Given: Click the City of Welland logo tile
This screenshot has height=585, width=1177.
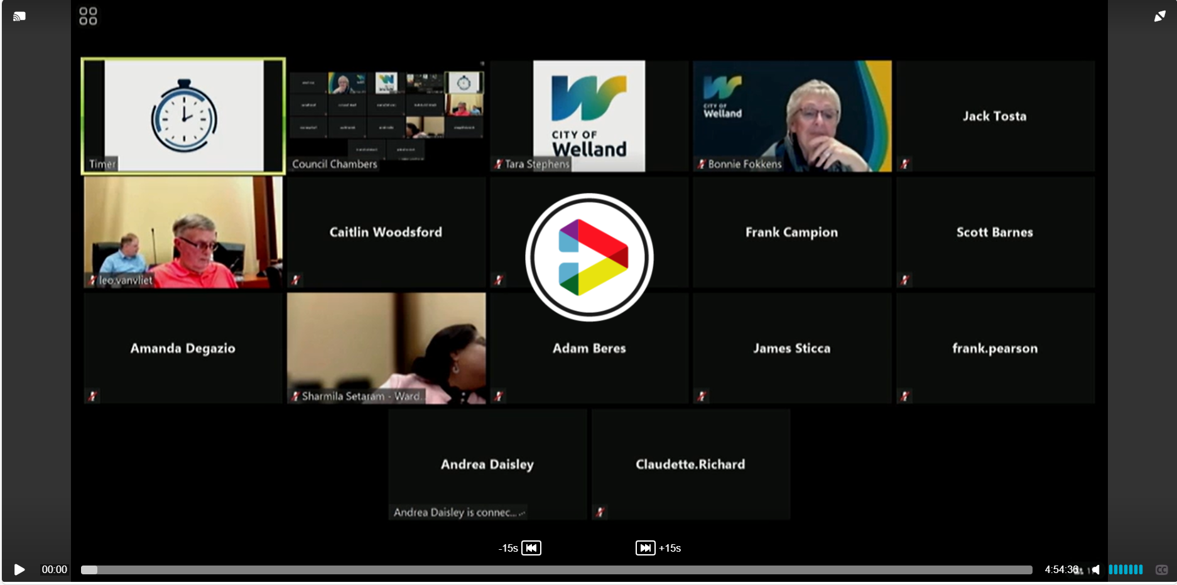Looking at the screenshot, I should click(x=589, y=116).
